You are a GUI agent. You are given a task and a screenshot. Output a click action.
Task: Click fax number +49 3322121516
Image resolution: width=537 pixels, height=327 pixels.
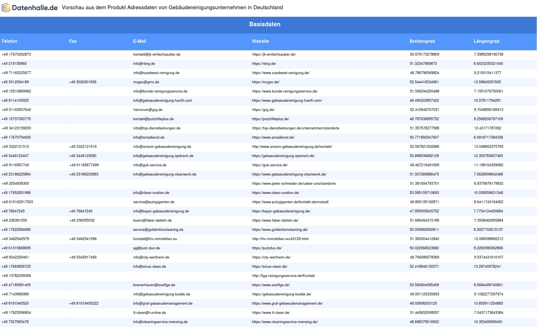(83, 147)
